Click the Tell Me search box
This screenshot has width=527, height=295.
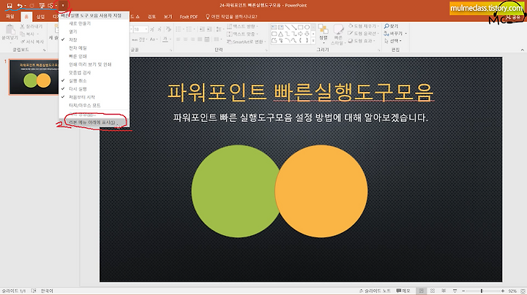(231, 16)
